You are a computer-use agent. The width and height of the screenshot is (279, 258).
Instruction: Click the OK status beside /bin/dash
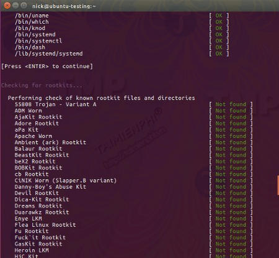pyautogui.click(x=219, y=47)
